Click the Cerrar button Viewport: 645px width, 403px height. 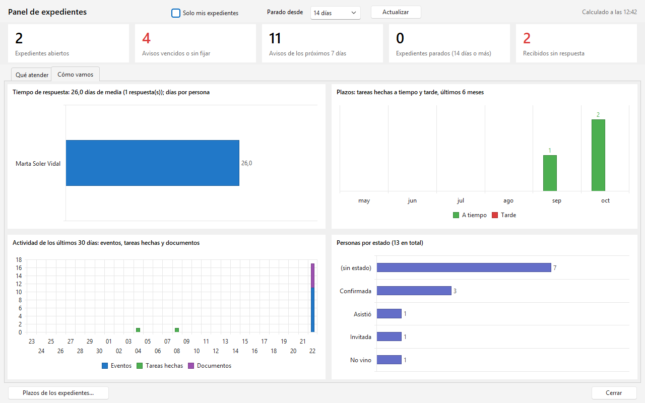tap(614, 393)
